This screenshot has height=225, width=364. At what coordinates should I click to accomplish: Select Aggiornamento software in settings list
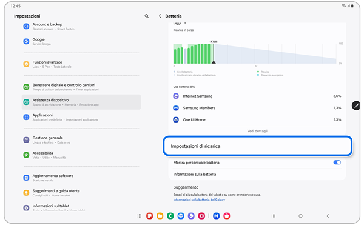[x=81, y=178]
